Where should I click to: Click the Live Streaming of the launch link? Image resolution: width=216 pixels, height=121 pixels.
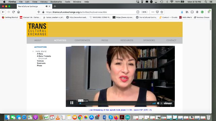[120, 110]
